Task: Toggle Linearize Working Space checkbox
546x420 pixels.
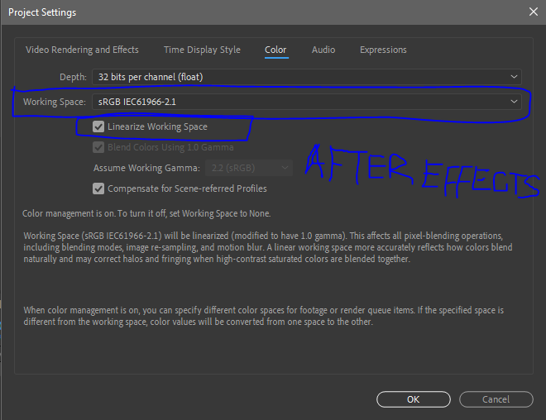Action: point(98,126)
